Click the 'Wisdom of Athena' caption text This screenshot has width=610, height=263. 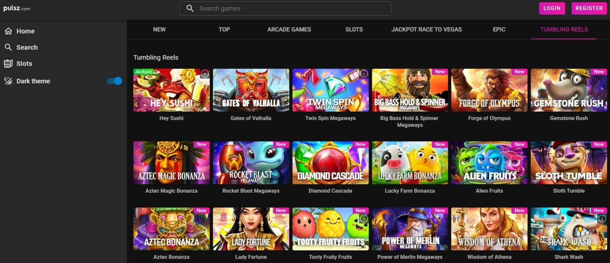point(489,257)
